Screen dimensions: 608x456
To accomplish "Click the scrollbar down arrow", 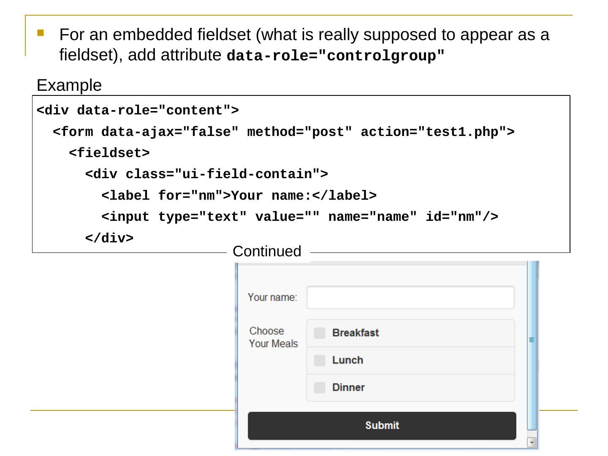I will coord(532,442).
